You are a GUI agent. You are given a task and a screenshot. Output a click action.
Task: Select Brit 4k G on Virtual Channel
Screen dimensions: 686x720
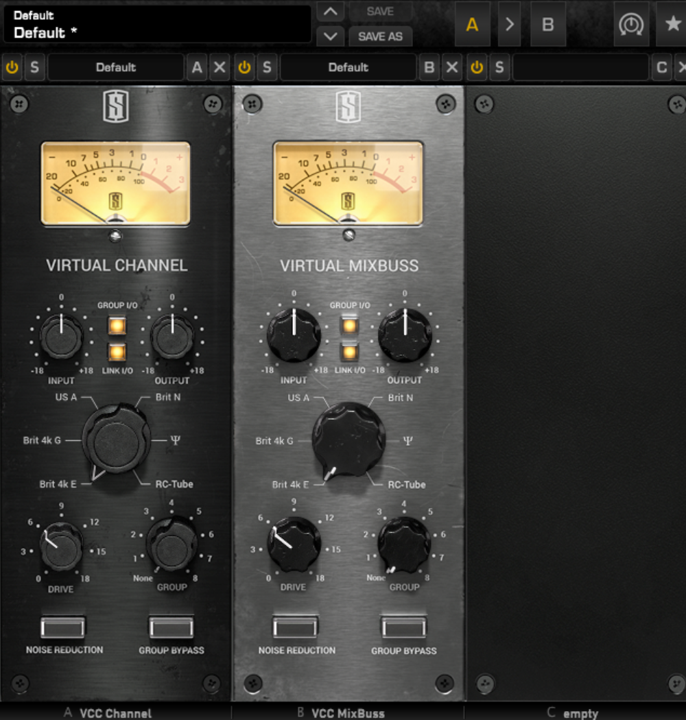[x=42, y=440]
